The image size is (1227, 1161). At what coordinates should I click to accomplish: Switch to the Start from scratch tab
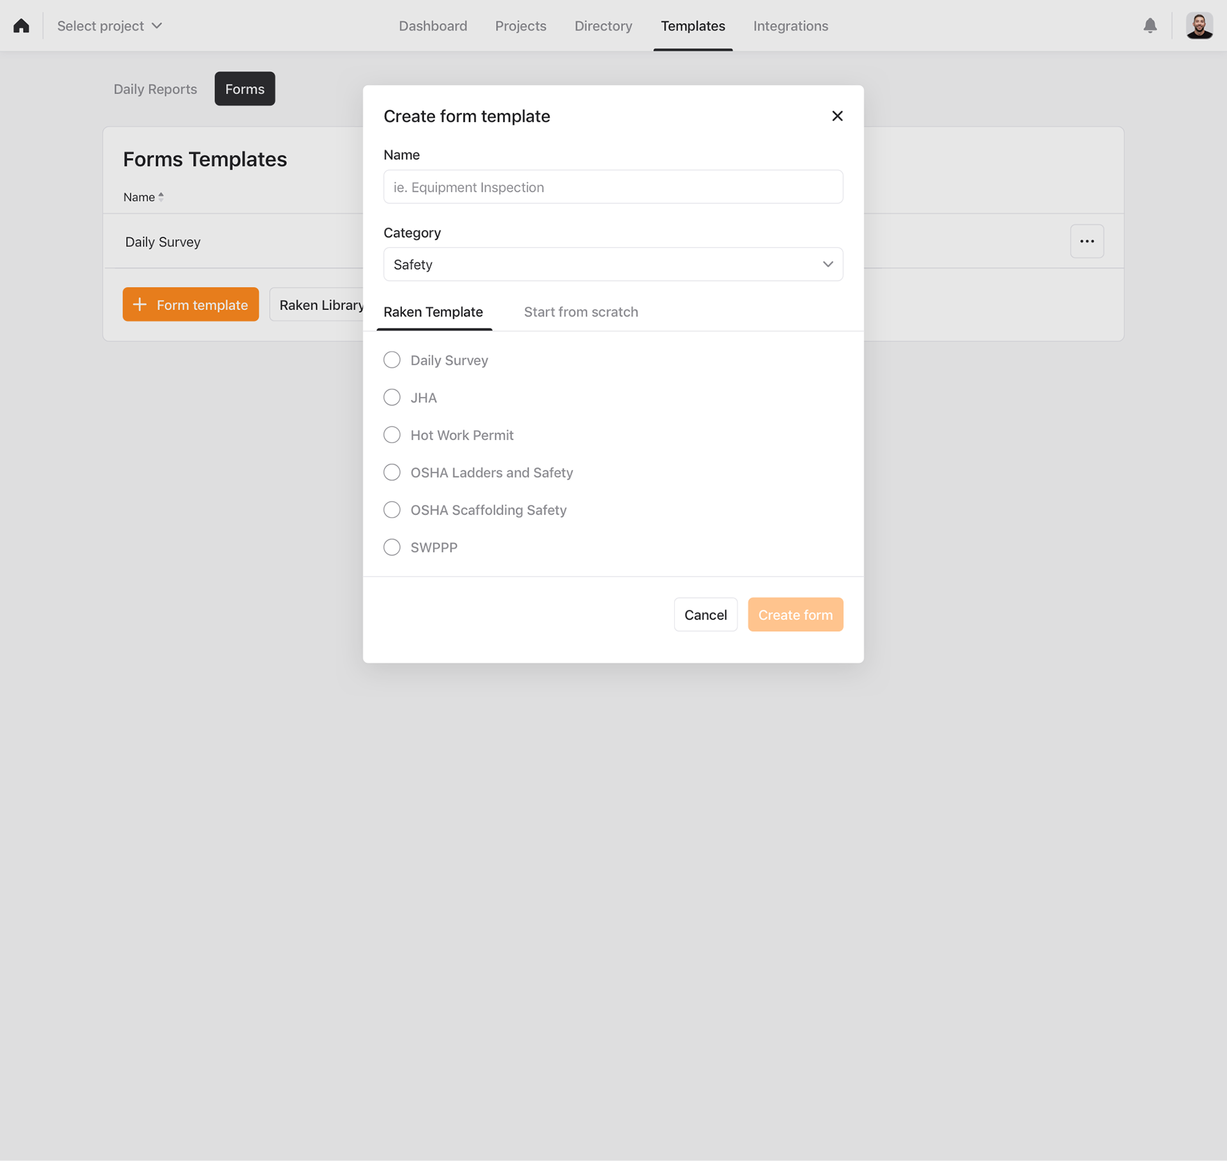(580, 312)
